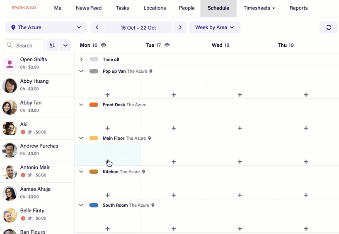
Task: Open the News Feed tab
Action: pyautogui.click(x=89, y=8)
